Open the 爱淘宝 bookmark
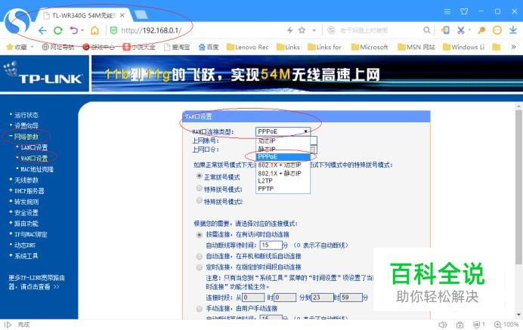523x330 pixels. 177,47
